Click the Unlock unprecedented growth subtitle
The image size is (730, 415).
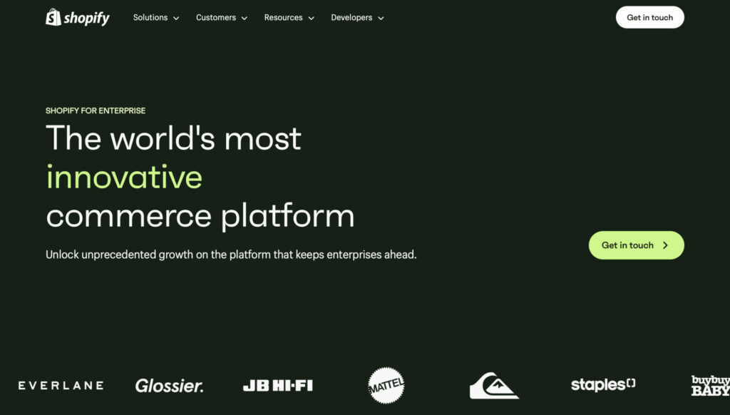click(x=231, y=255)
